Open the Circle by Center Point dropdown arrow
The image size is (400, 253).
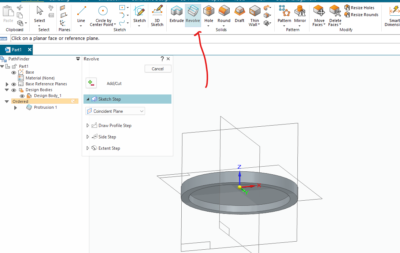[115, 25]
